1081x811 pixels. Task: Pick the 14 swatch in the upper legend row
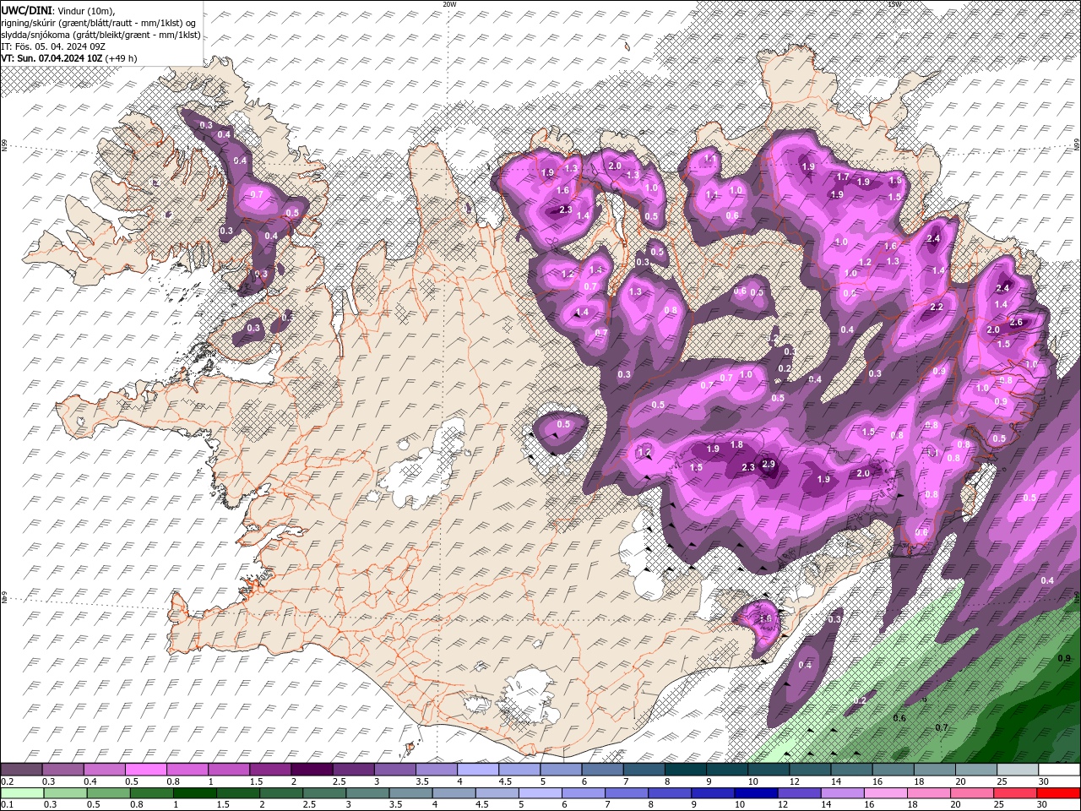point(851,770)
